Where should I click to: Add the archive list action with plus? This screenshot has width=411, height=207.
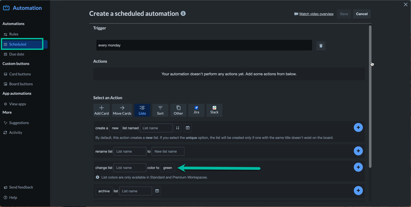coord(358,191)
